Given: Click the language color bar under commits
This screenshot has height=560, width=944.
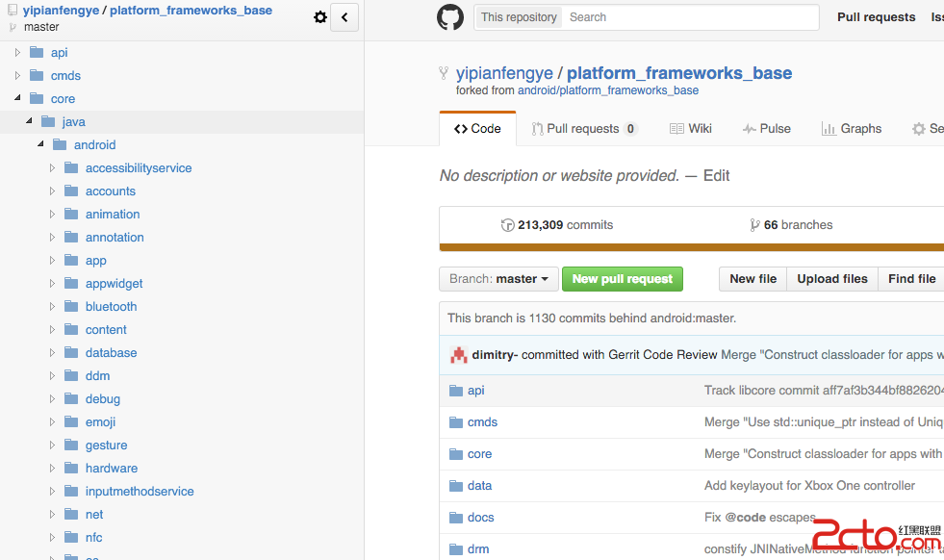Looking at the screenshot, I should click(691, 247).
